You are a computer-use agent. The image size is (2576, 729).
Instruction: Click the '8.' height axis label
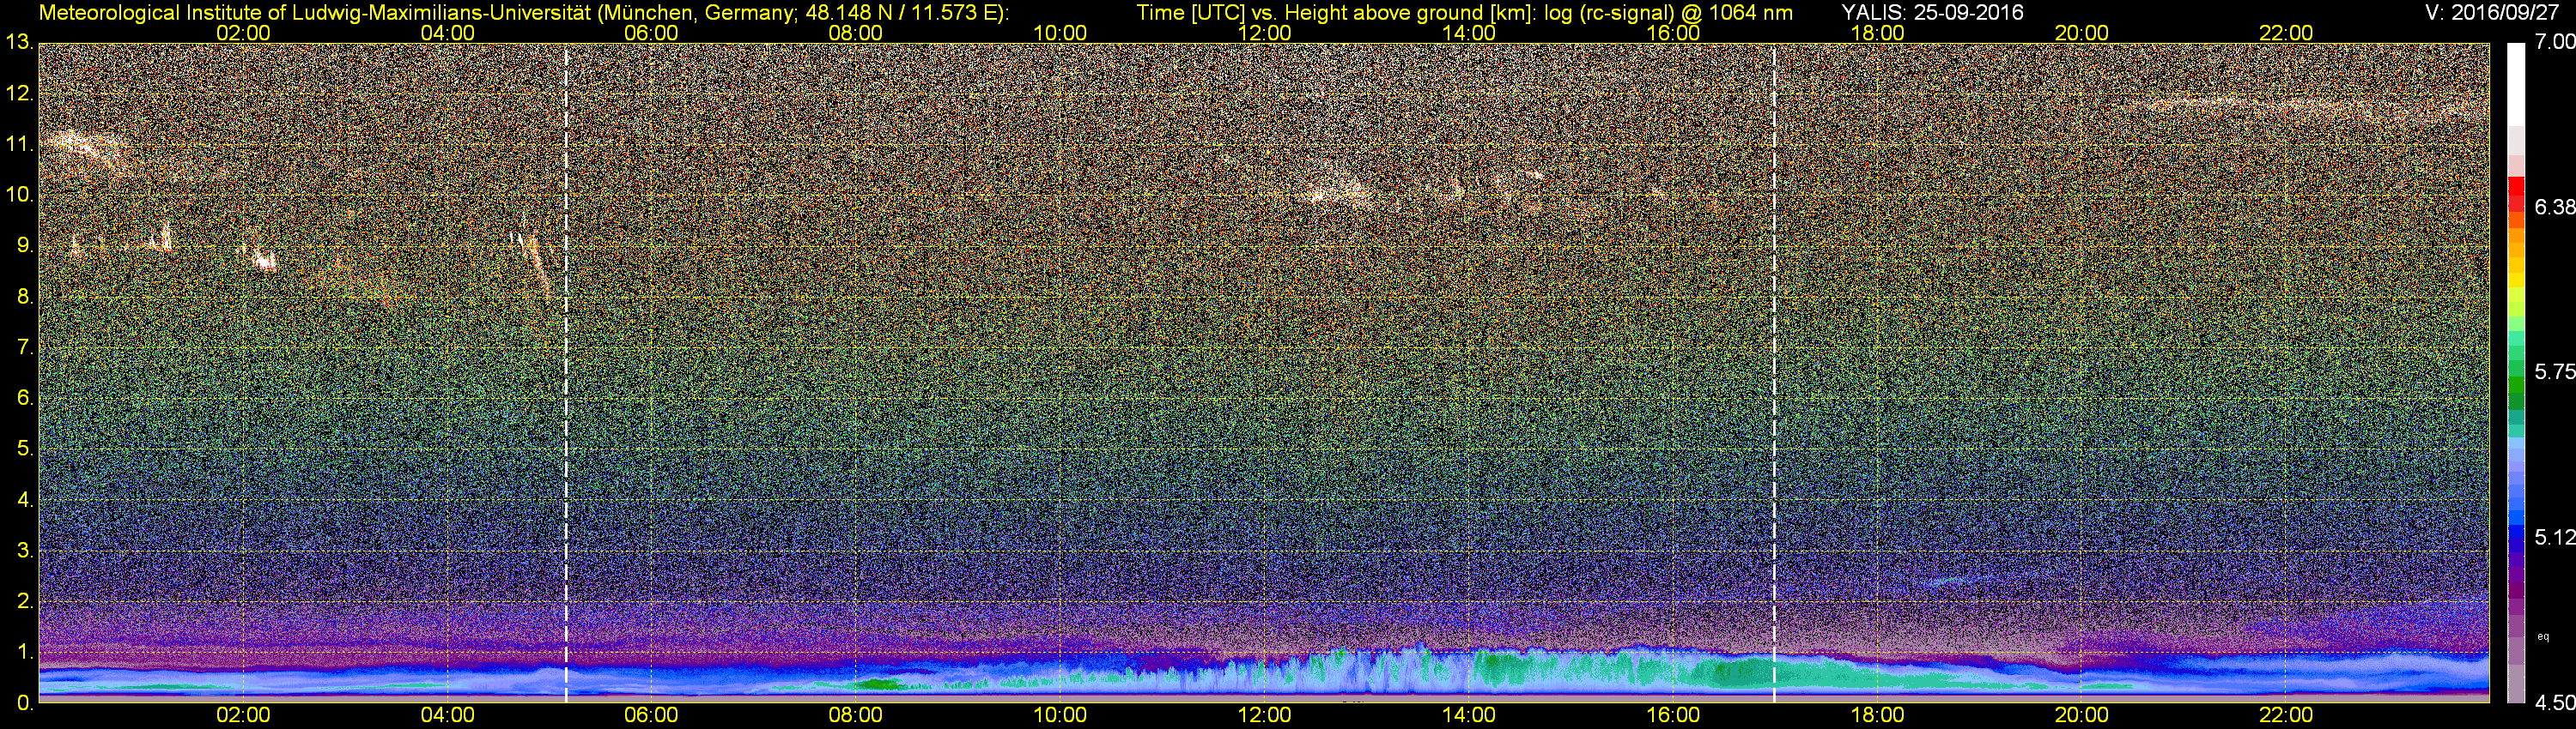point(25,297)
